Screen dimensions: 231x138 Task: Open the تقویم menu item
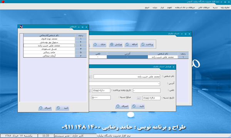169,8
